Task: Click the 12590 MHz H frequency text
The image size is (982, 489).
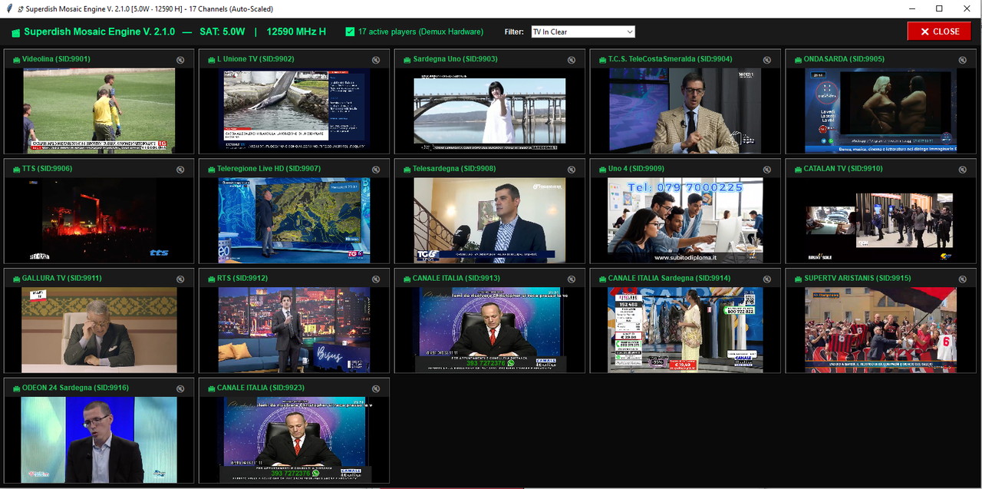Action: (296, 31)
